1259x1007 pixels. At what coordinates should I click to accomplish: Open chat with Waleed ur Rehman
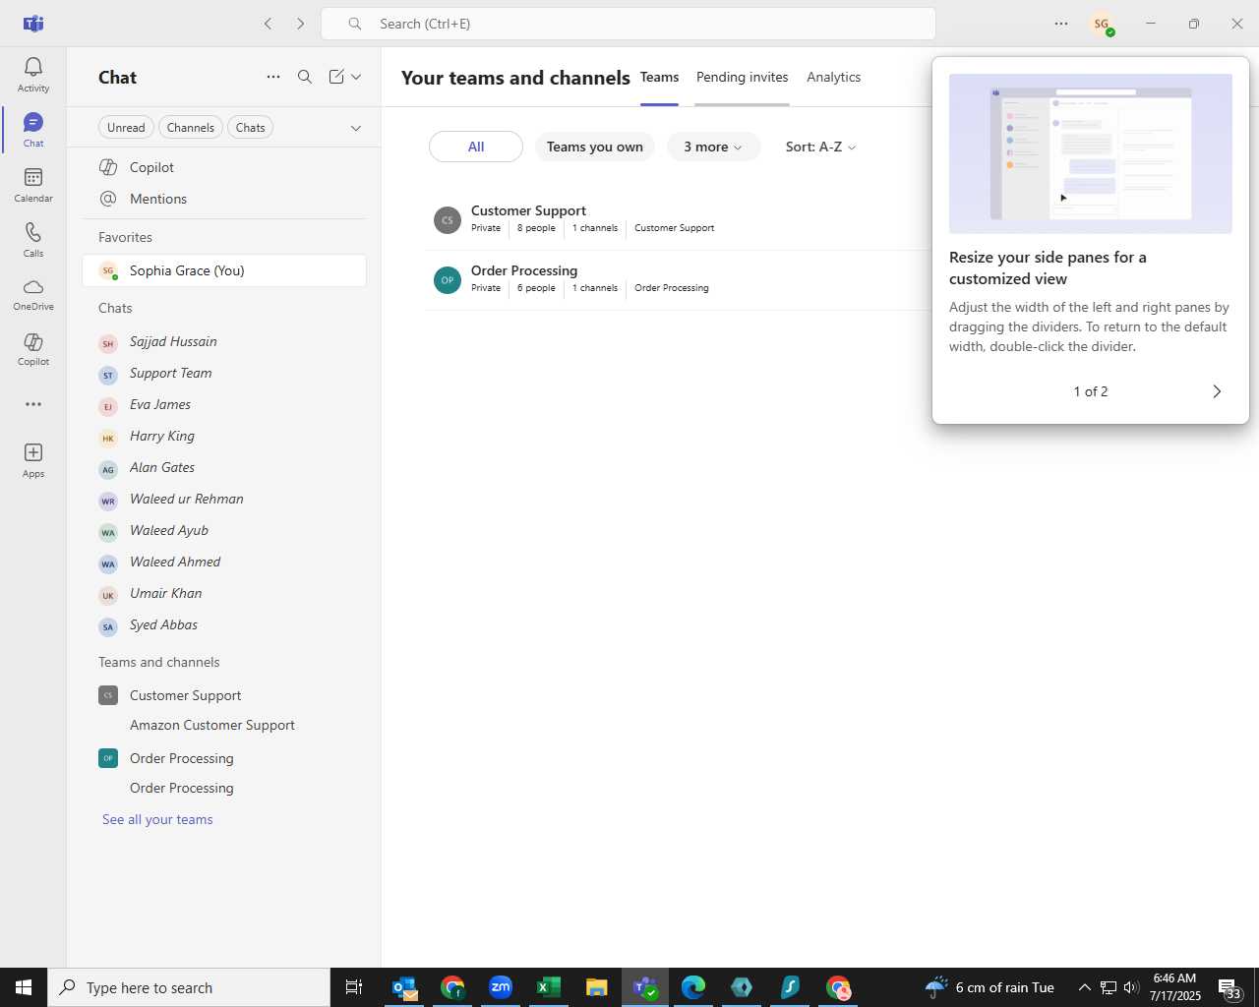[x=224, y=500]
